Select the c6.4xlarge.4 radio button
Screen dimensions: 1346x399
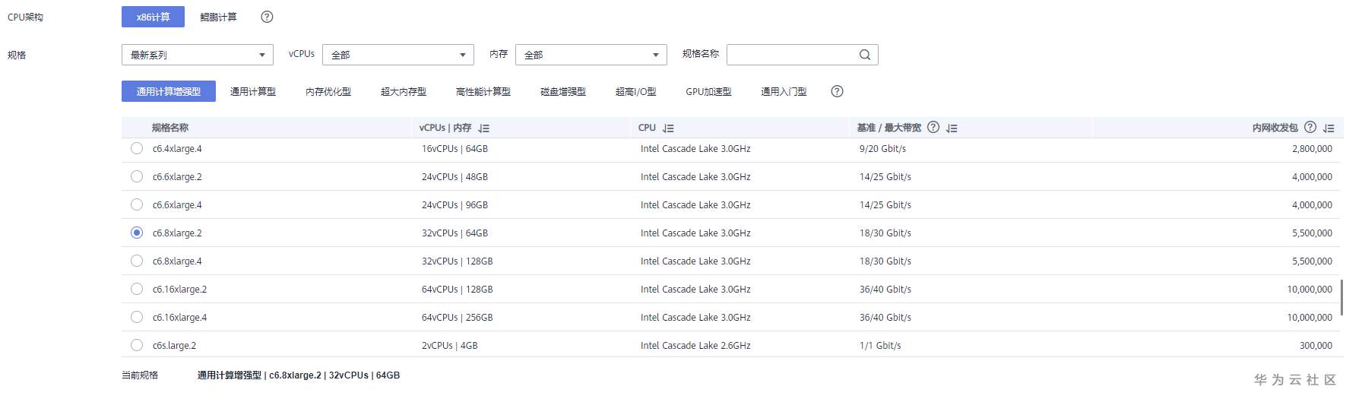coord(137,149)
